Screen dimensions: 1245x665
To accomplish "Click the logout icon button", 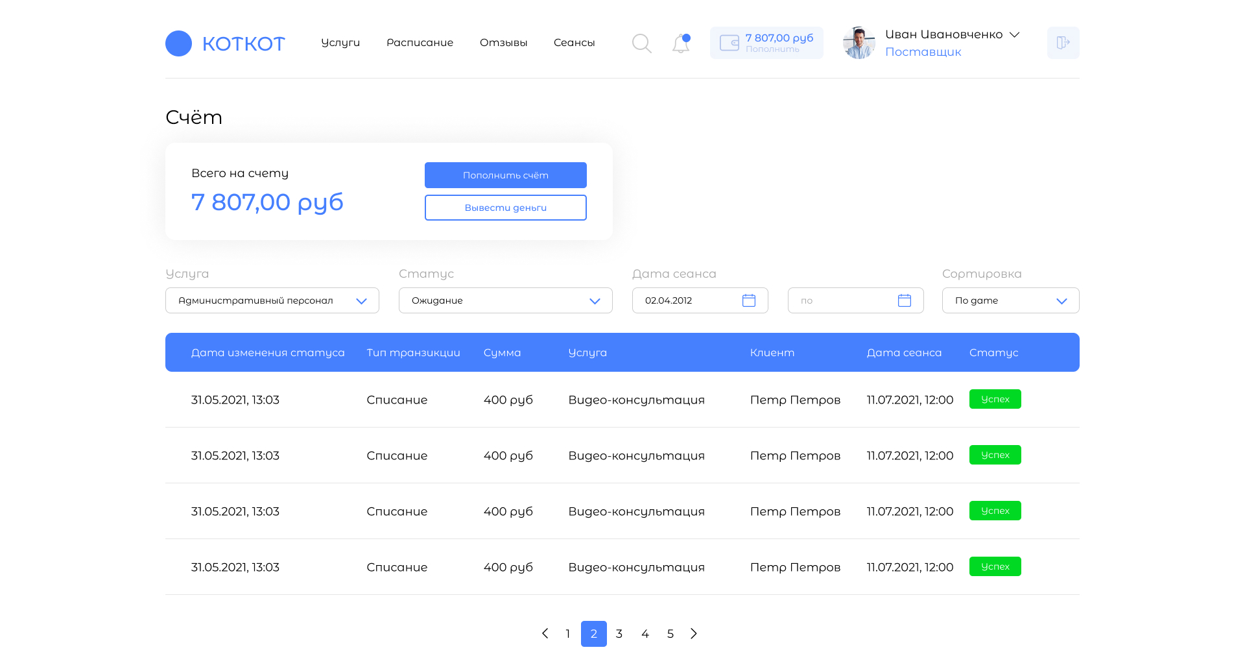I will [1063, 43].
